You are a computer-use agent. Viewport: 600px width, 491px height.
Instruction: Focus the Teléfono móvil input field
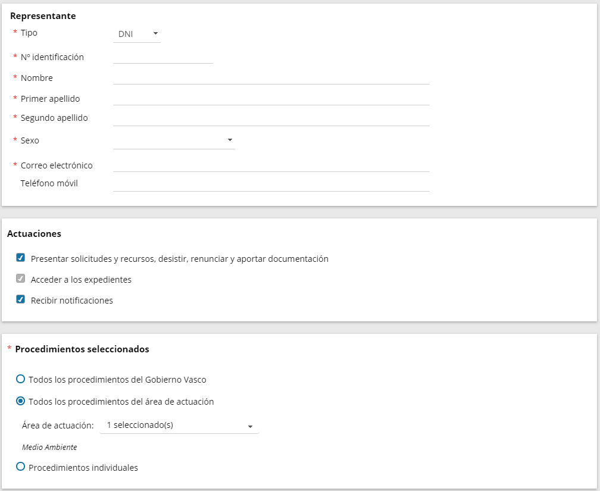coord(271,184)
